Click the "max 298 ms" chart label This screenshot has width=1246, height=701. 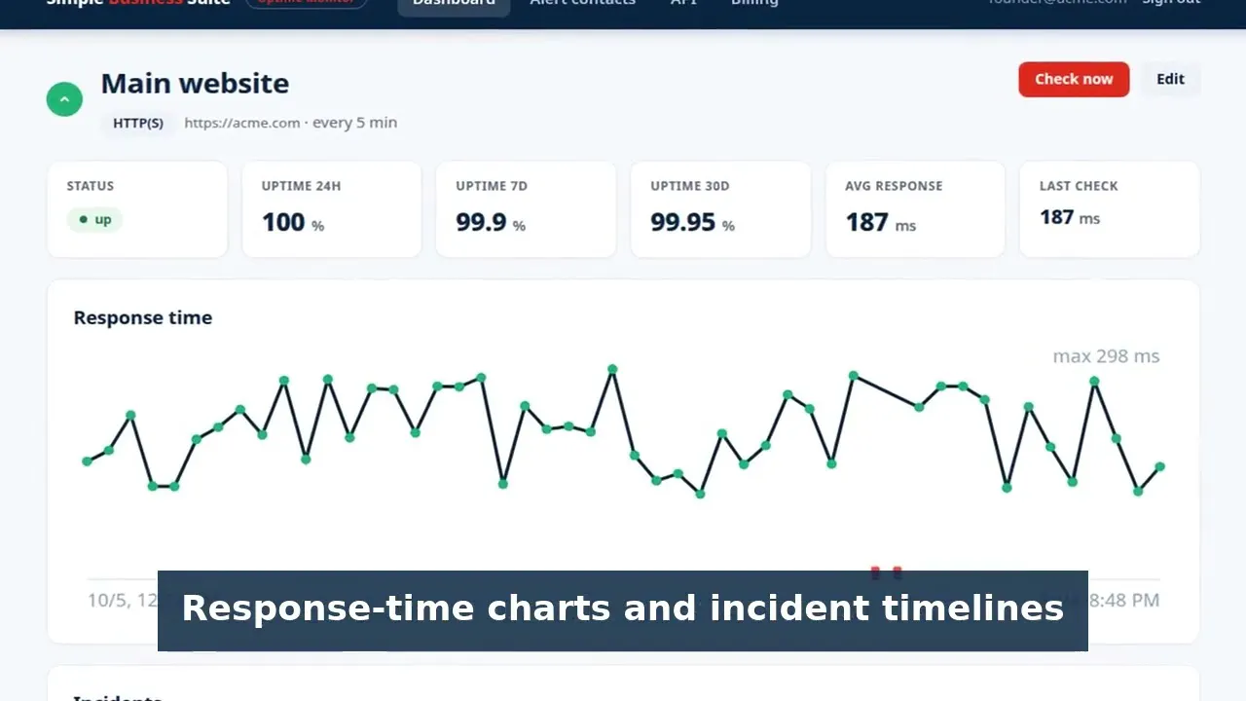(1106, 356)
